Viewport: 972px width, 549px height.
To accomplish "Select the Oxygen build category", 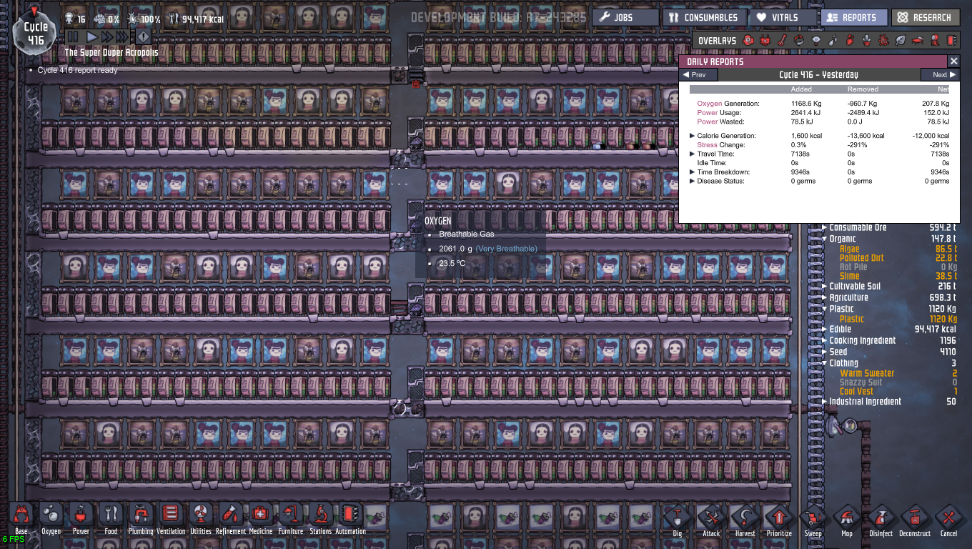I will pyautogui.click(x=51, y=516).
